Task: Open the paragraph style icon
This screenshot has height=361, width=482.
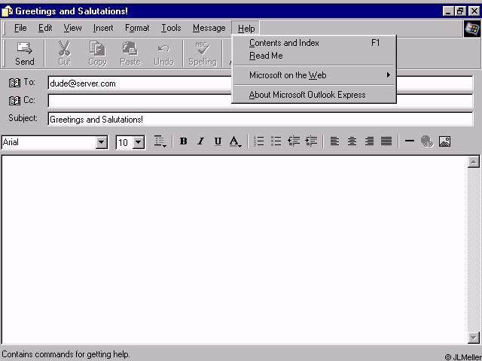Action: [160, 141]
